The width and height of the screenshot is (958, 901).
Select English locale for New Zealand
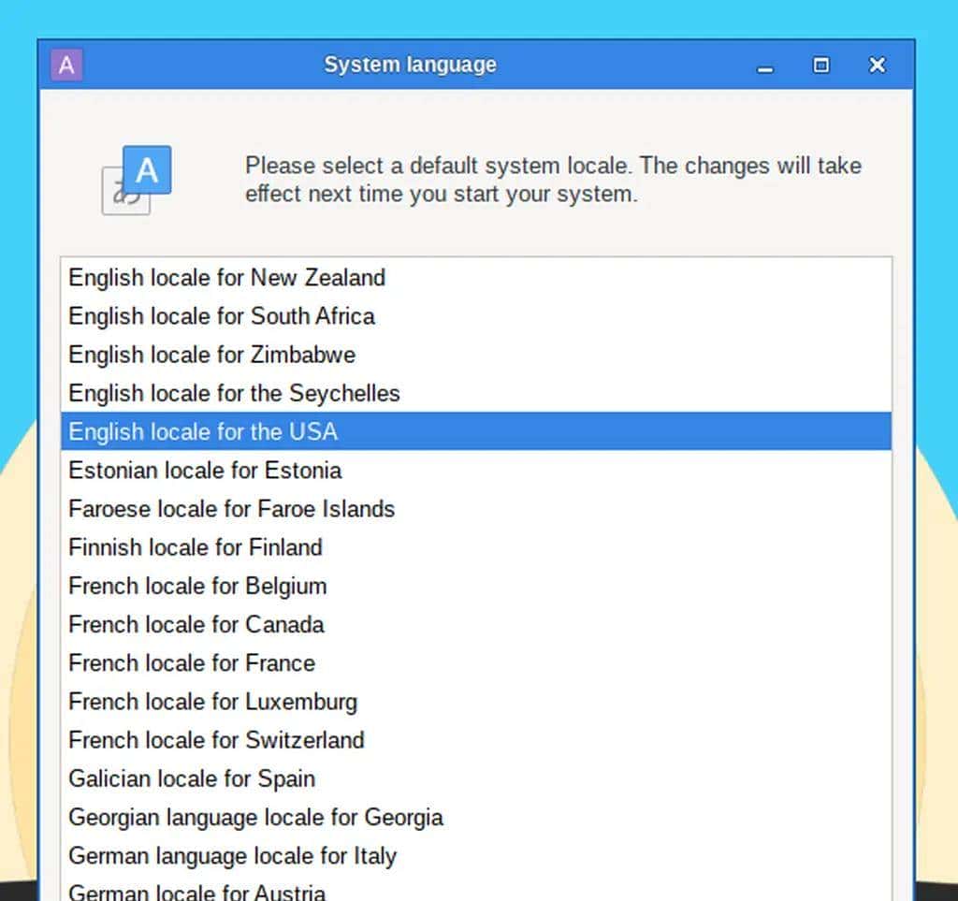tap(225, 278)
